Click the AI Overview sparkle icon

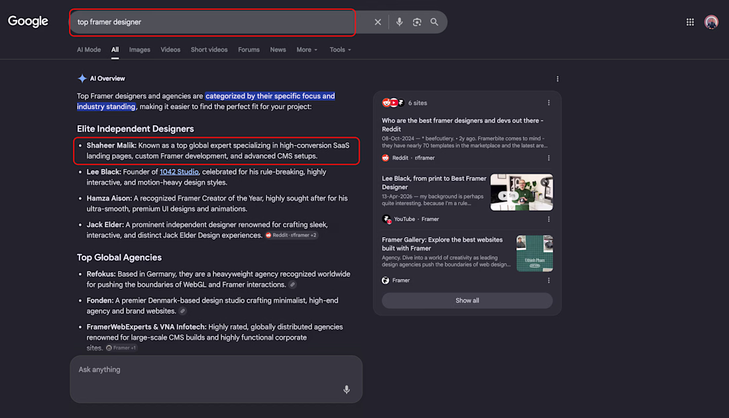pos(82,78)
